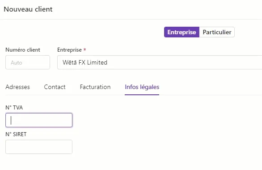Click the N° TVA label
Viewport: 262px width, 170px height.
tap(14, 107)
